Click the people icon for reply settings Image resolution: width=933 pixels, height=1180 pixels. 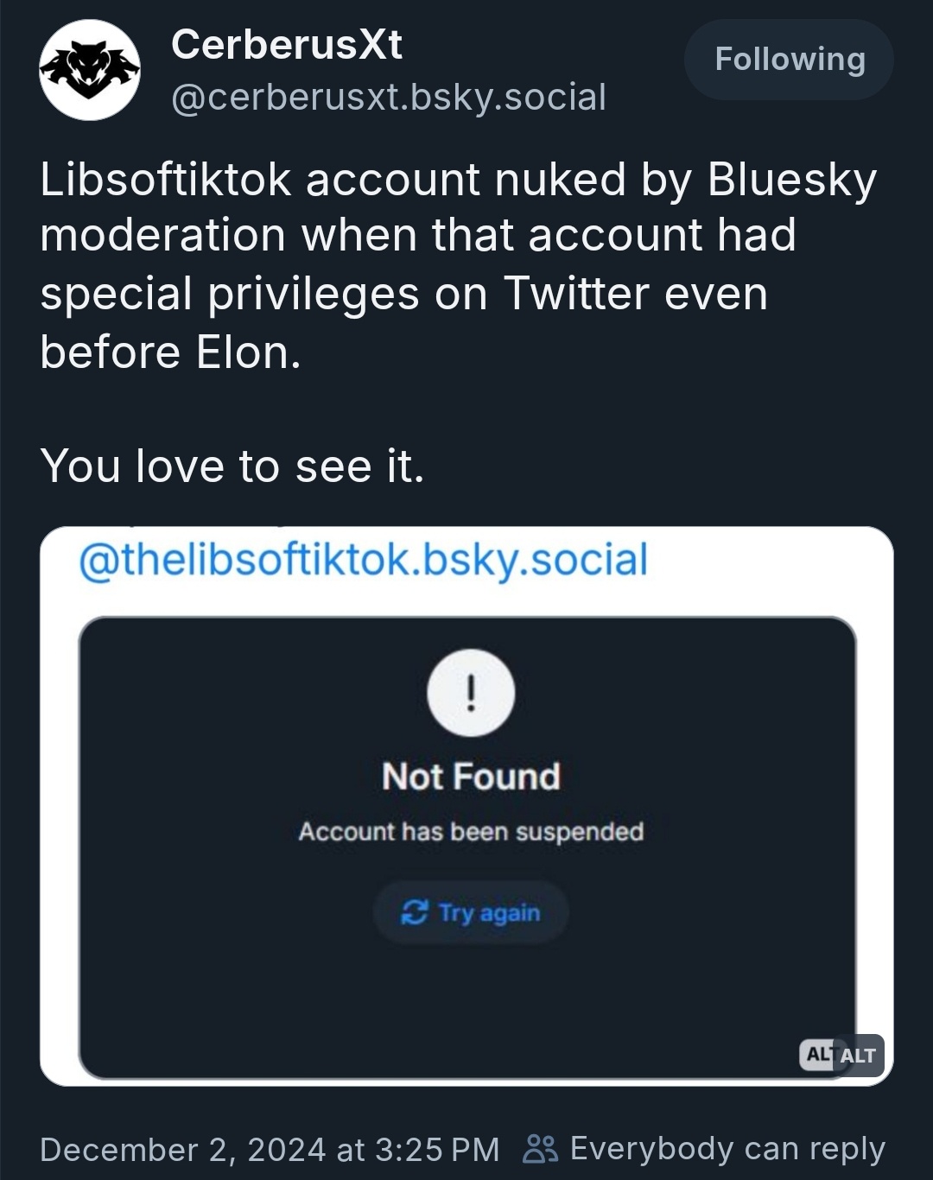click(541, 1149)
